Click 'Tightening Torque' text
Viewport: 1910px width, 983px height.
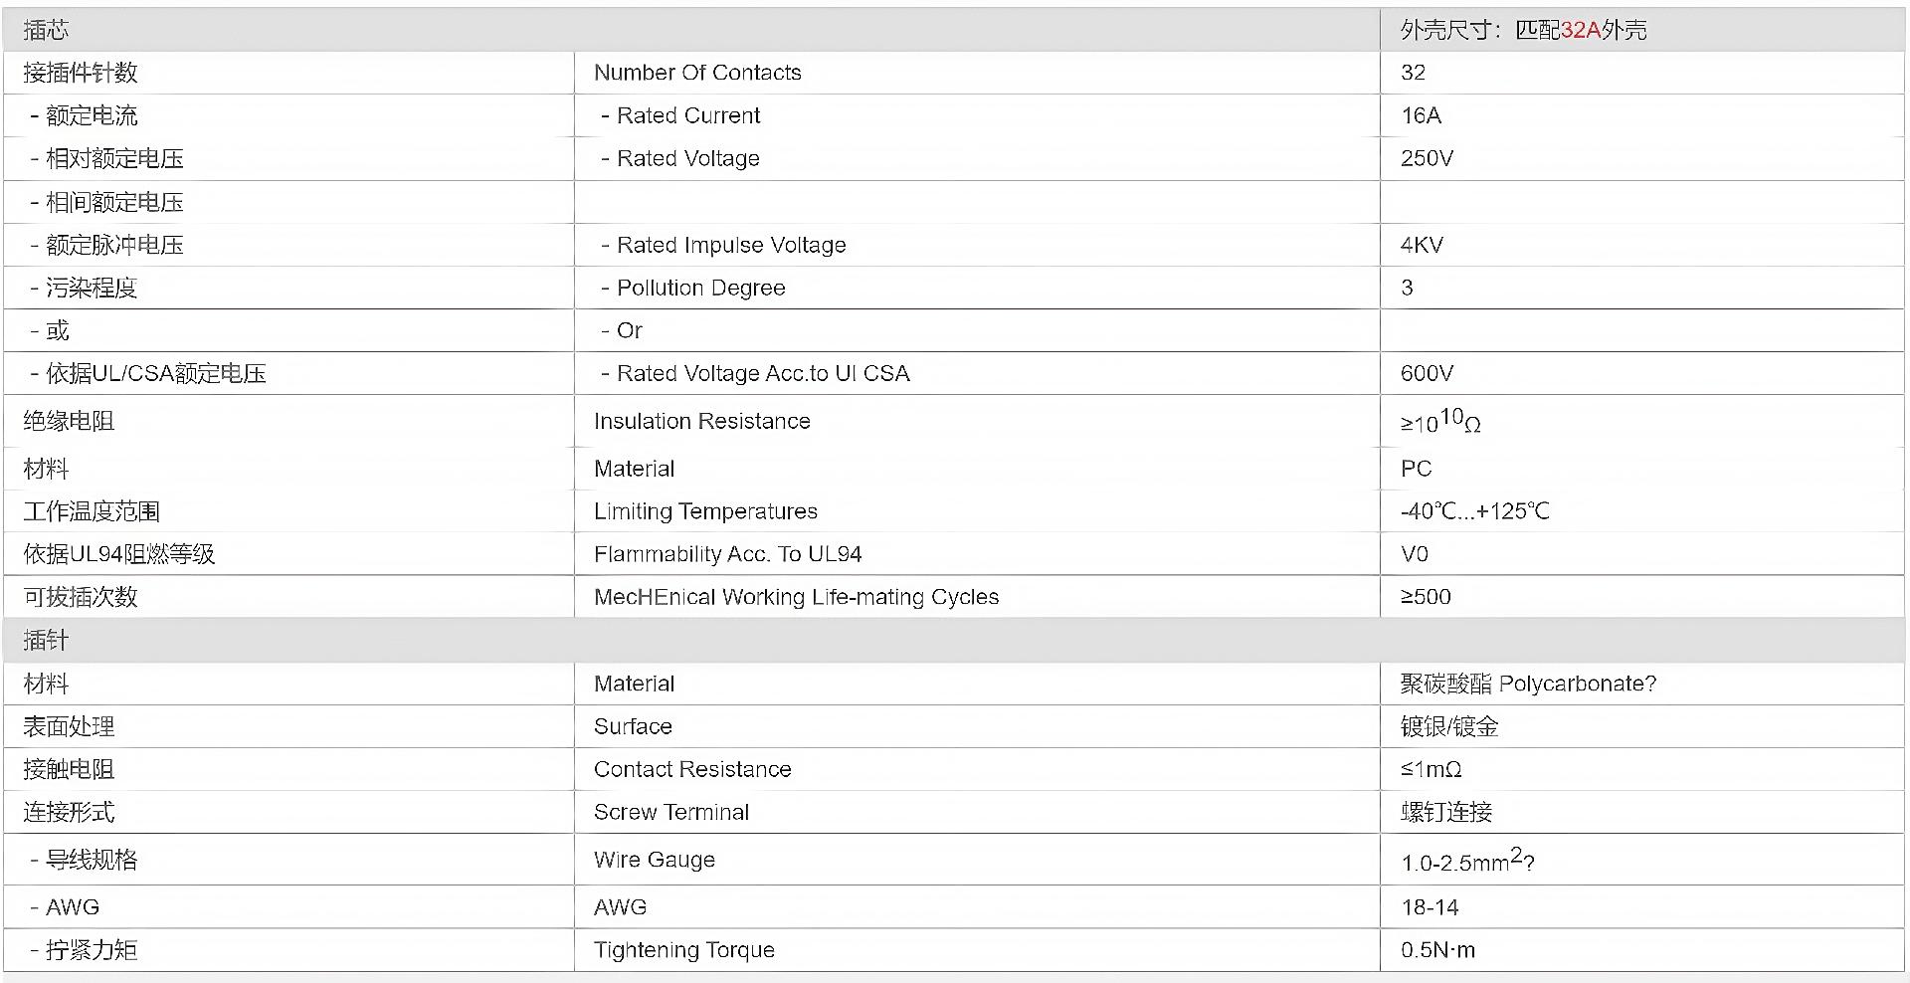click(684, 950)
